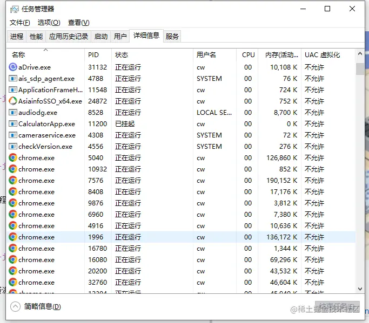369x323 pixels.
Task: Click the 已挂起 status cell
Action: point(125,124)
